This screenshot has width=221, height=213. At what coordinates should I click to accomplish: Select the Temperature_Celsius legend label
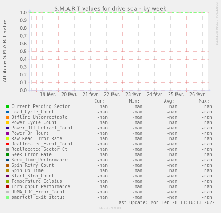click(37, 181)
